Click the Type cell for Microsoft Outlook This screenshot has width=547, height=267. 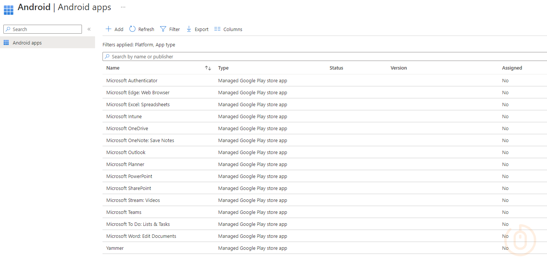253,152
